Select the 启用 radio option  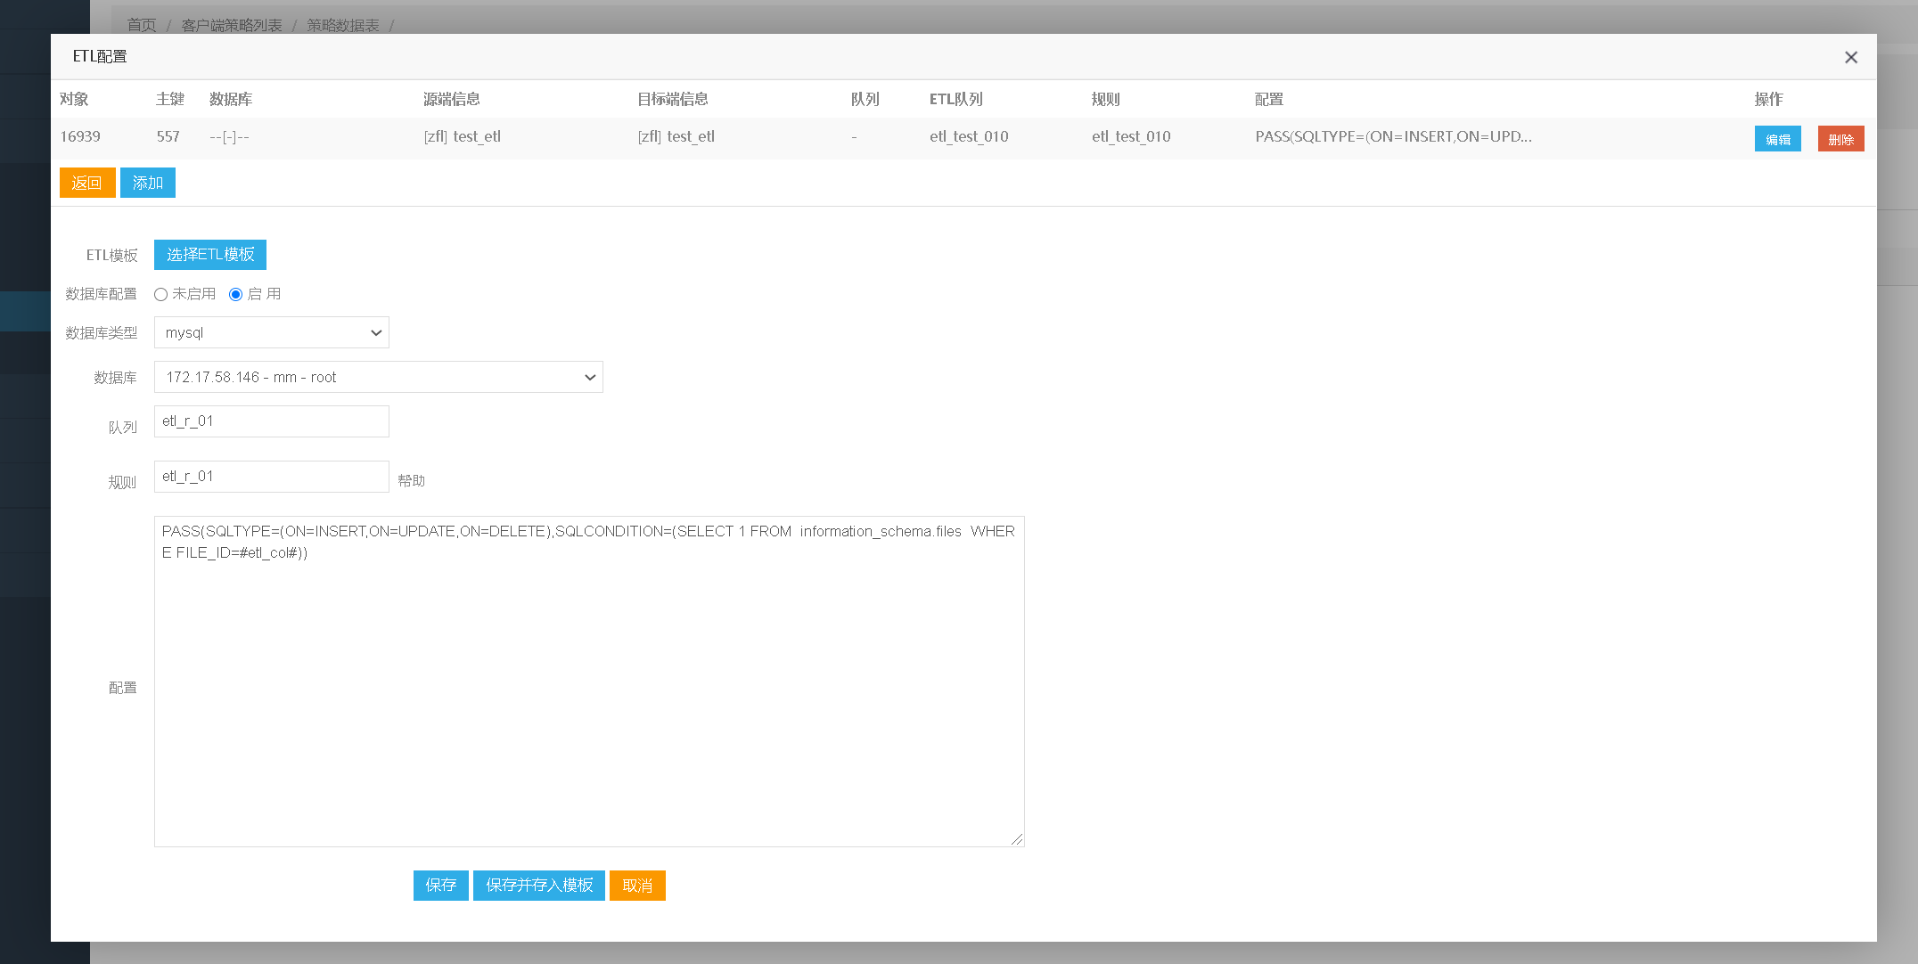236,295
